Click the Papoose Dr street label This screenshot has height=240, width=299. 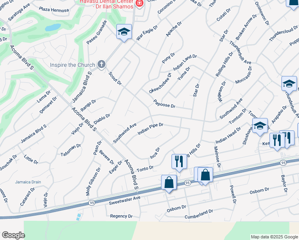tap(164, 104)
